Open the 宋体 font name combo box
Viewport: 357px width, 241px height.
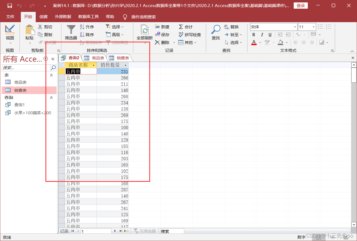pyautogui.click(x=273, y=27)
